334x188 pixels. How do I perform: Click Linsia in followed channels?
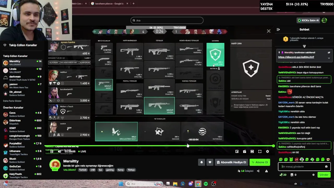click(22, 70)
